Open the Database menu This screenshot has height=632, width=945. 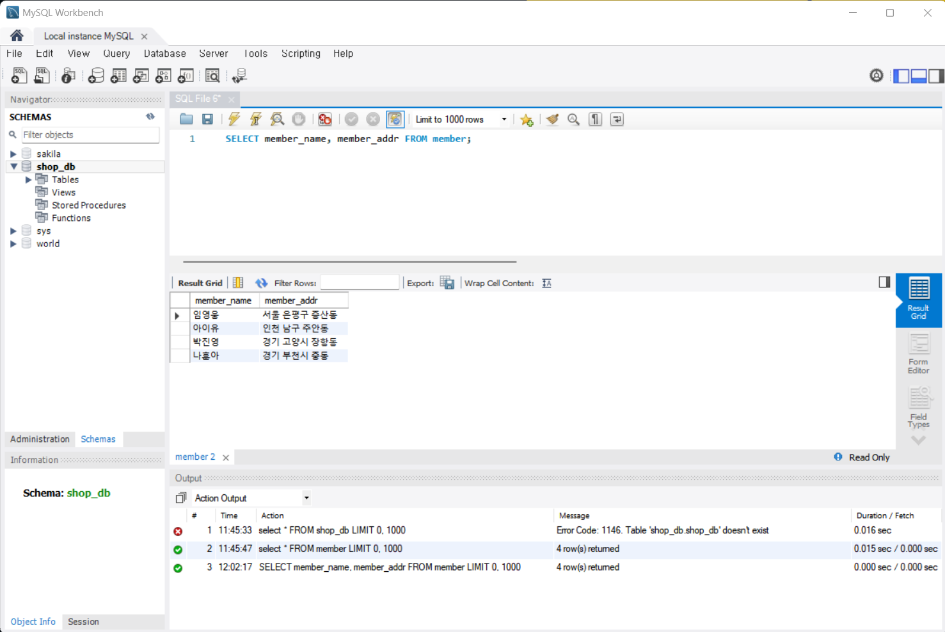(165, 54)
